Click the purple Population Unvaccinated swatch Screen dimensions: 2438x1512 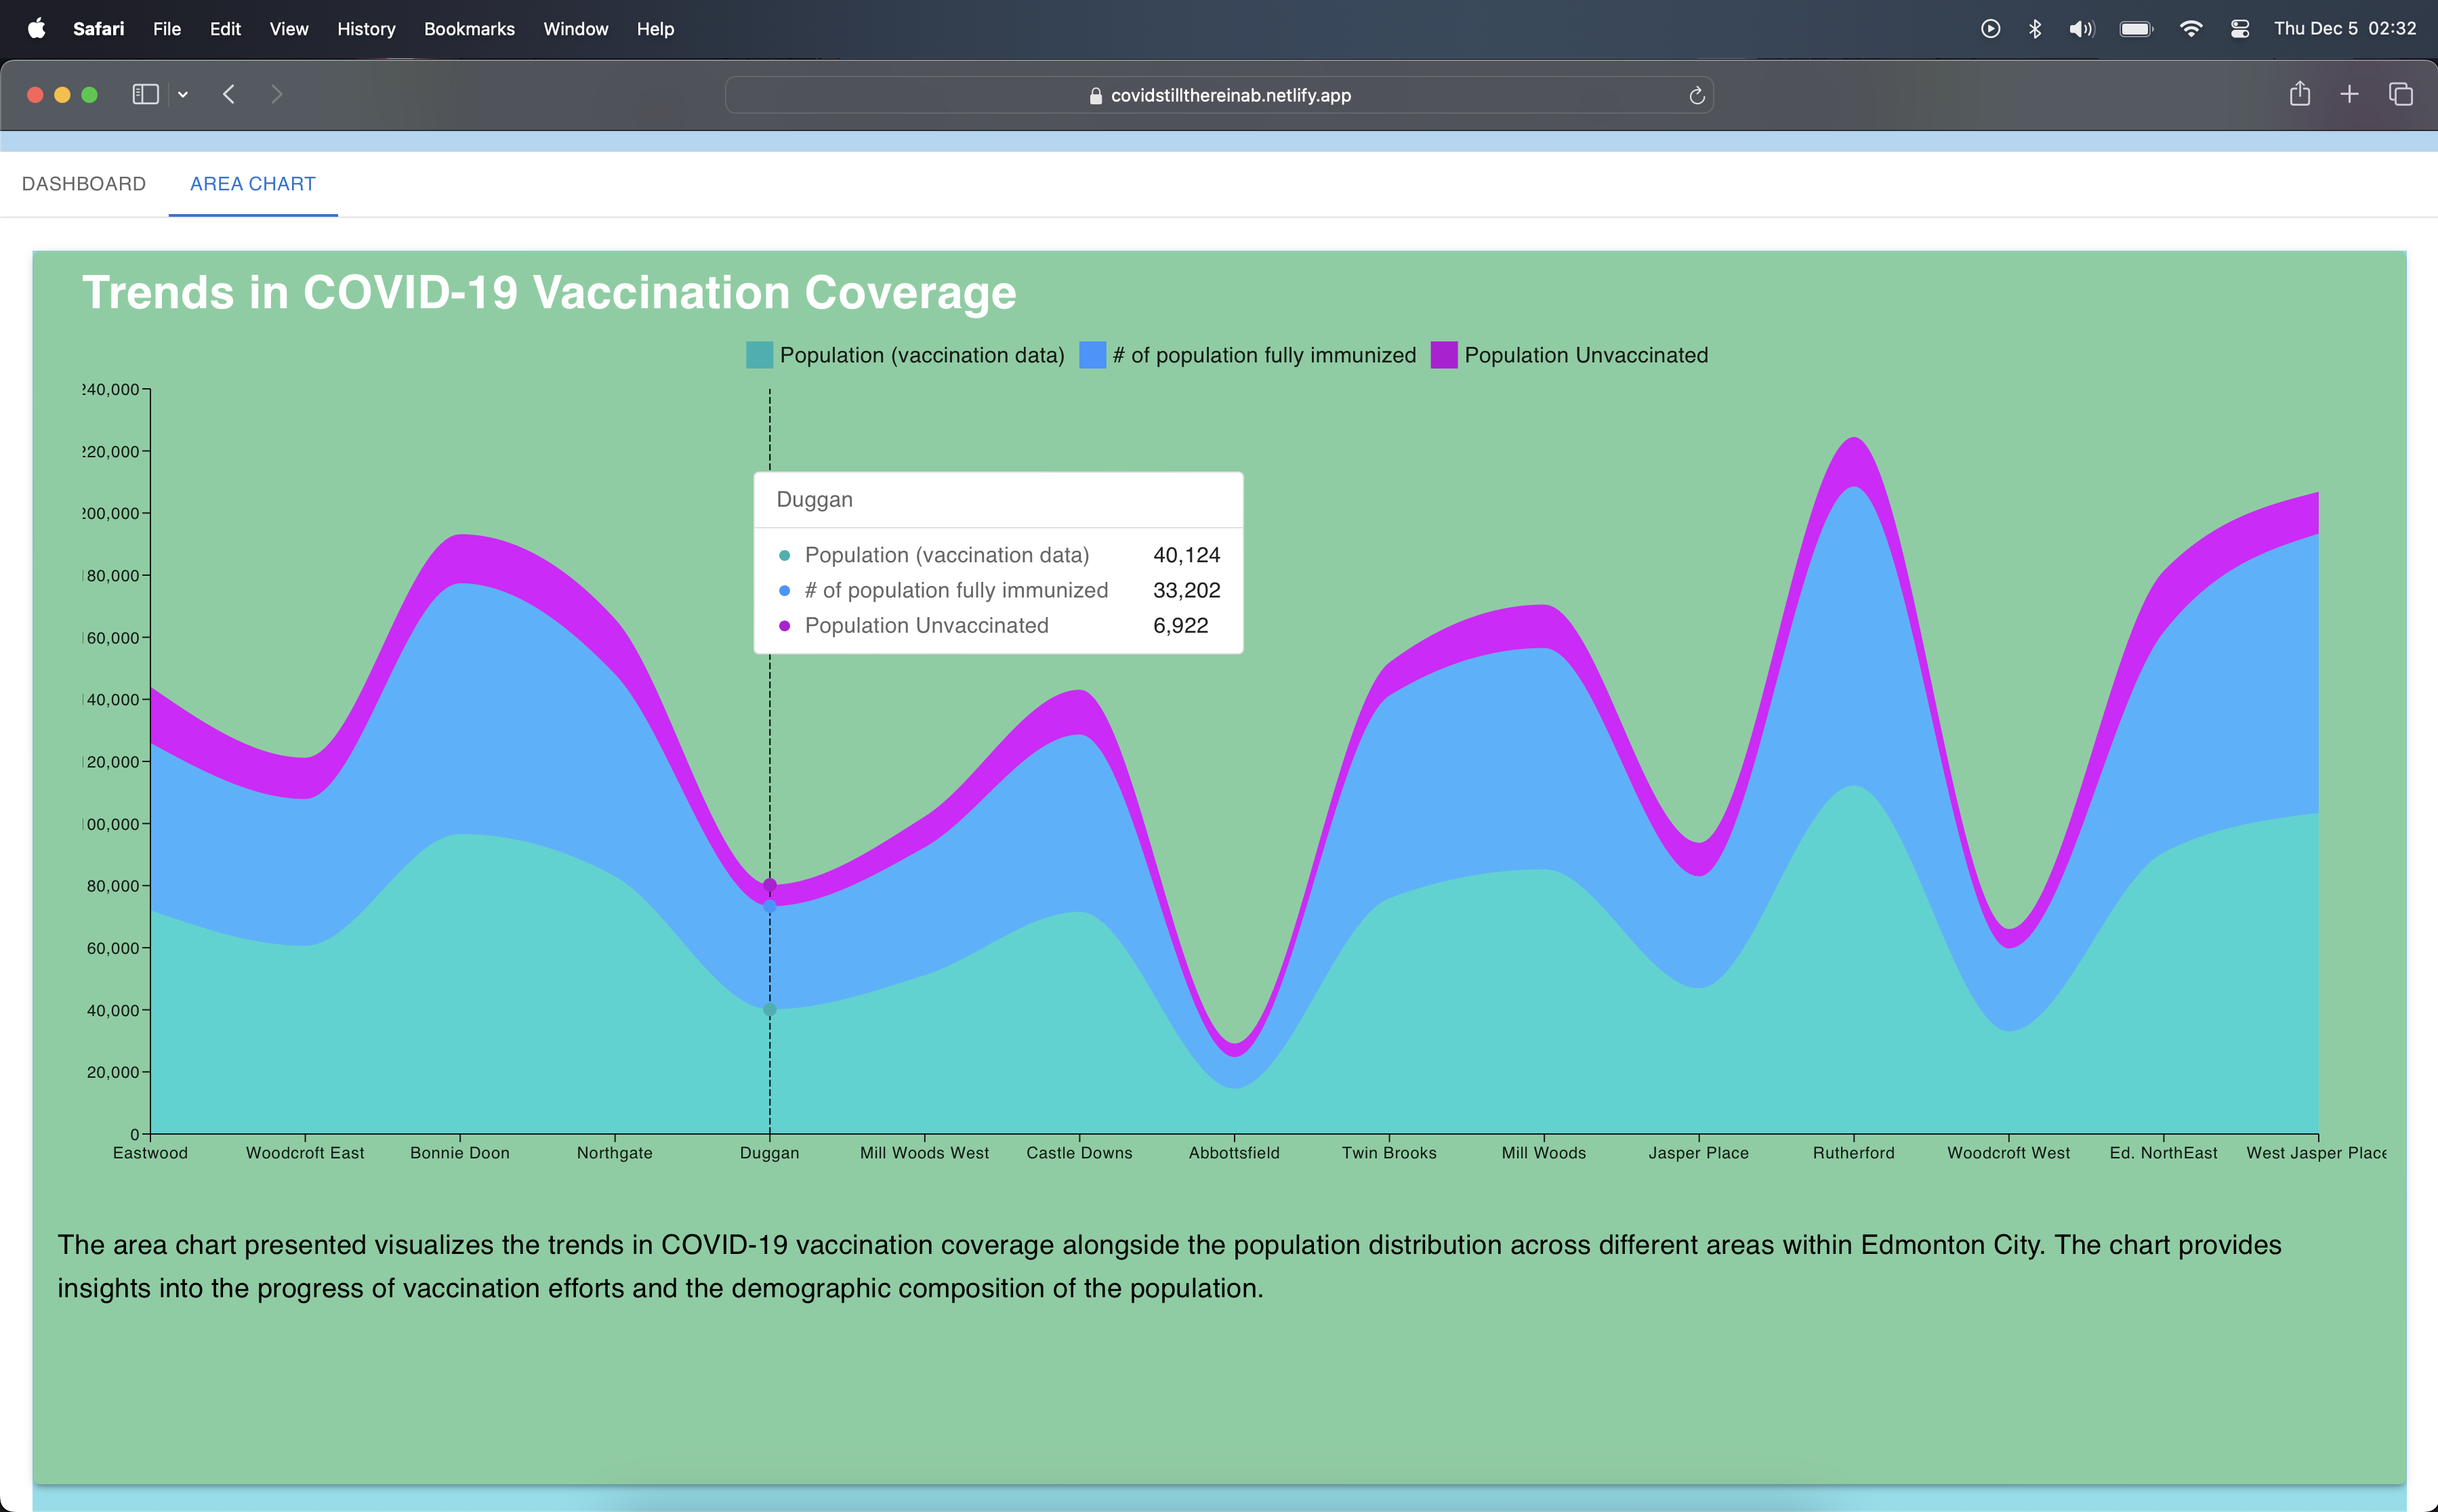click(1443, 355)
